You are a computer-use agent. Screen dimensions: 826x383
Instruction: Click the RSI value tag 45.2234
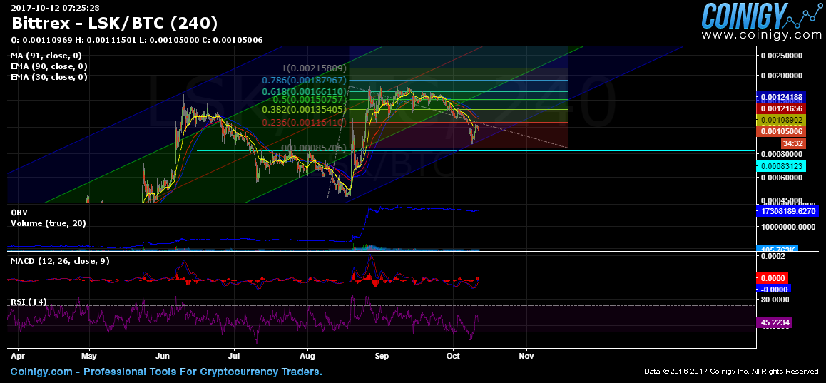(x=774, y=322)
